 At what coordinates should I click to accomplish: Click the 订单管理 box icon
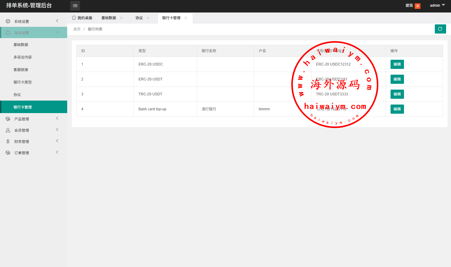tap(8, 153)
